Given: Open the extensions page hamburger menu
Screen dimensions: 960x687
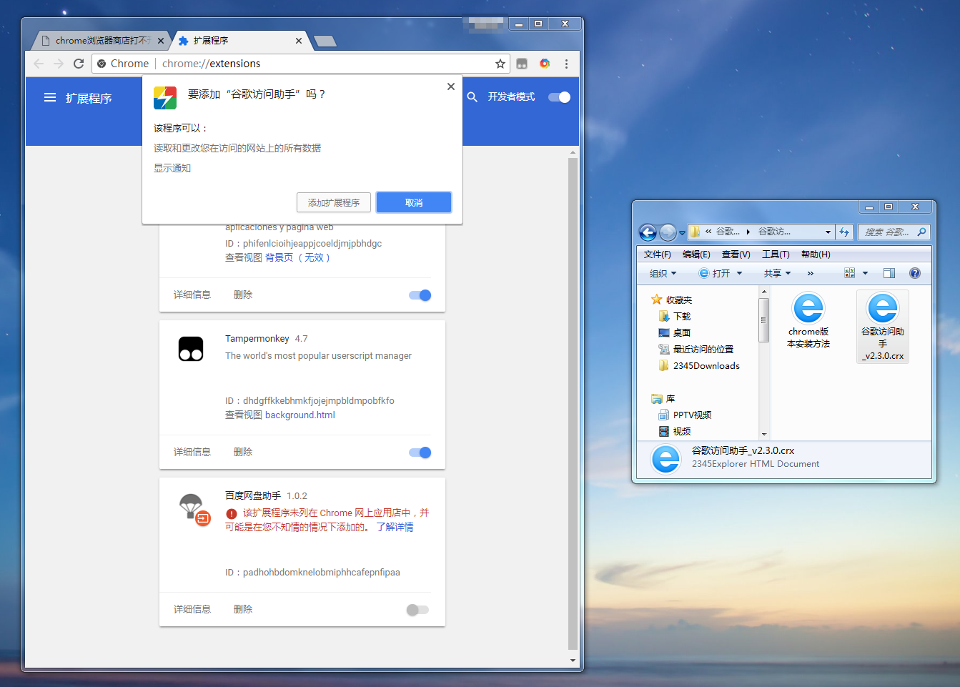Looking at the screenshot, I should pyautogui.click(x=49, y=97).
